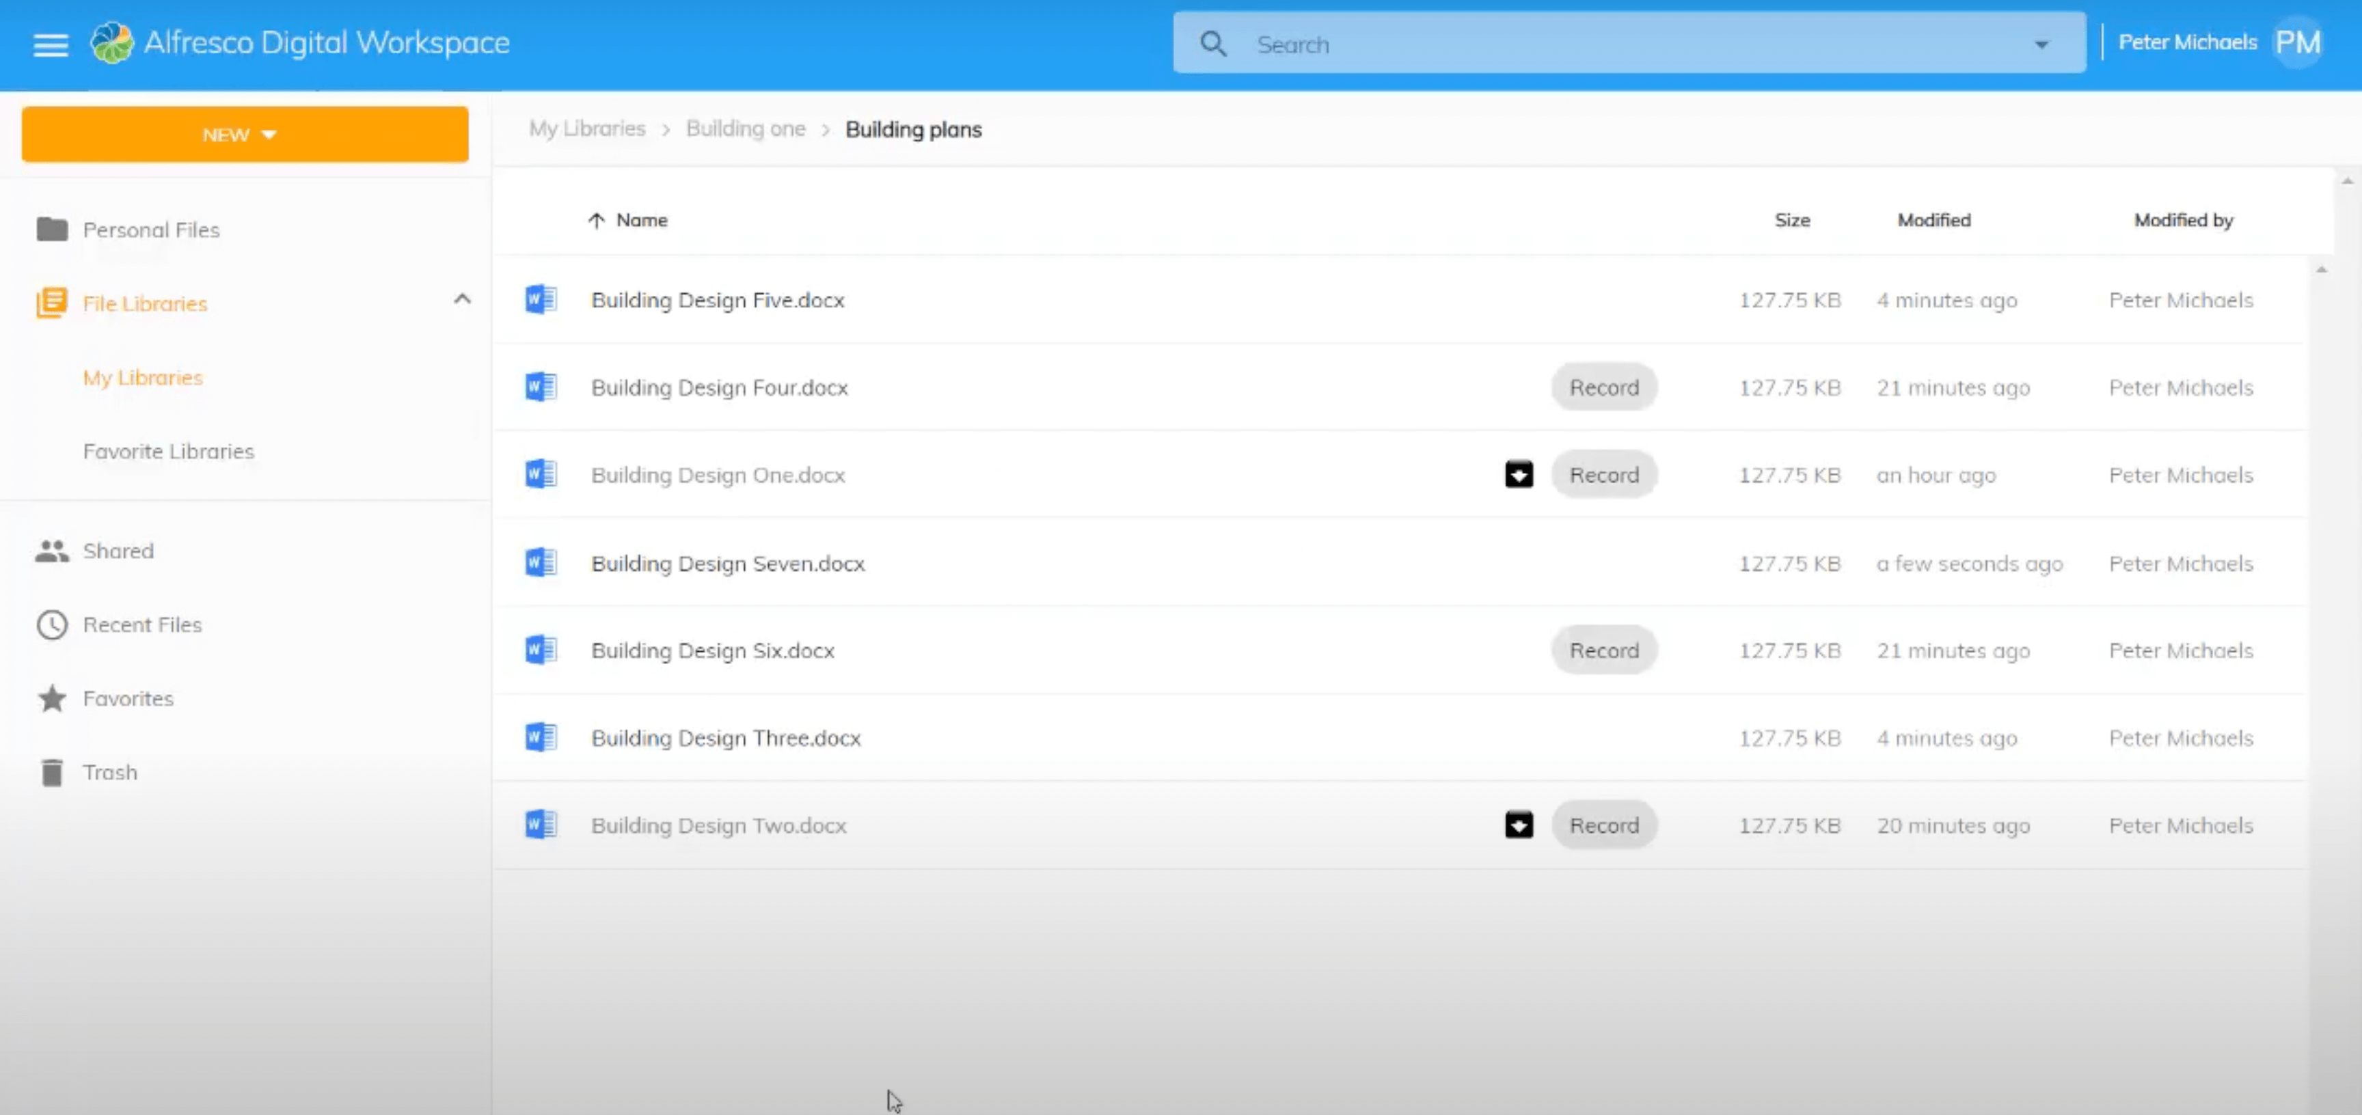This screenshot has height=1115, width=2362.
Task: Click the Peter Michaels user name in header
Action: [2187, 42]
